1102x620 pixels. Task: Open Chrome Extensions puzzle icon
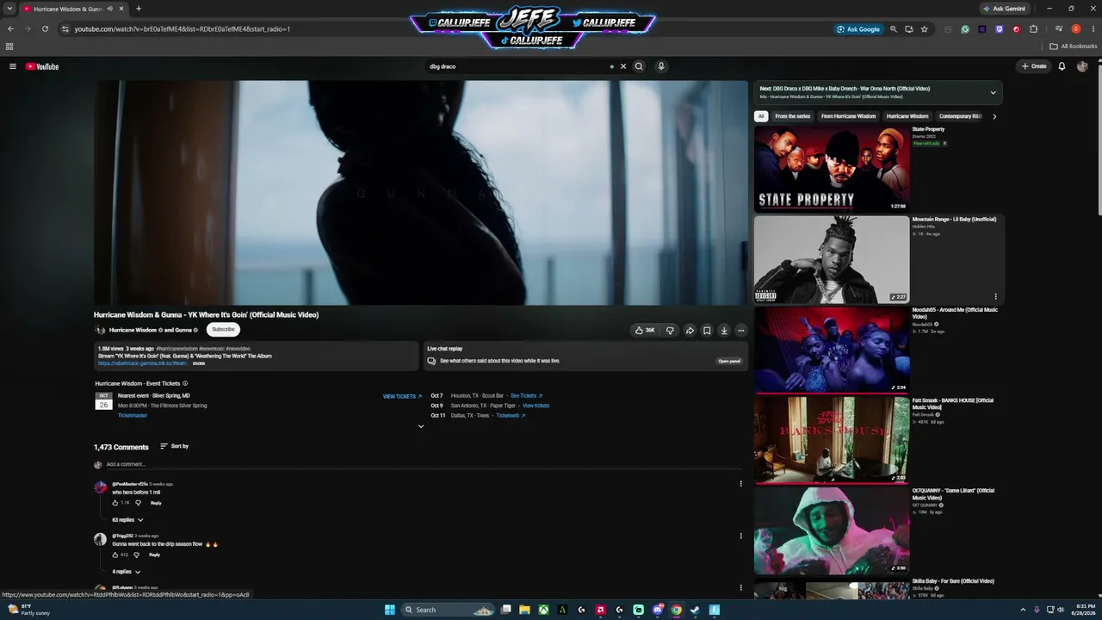pyautogui.click(x=1034, y=29)
